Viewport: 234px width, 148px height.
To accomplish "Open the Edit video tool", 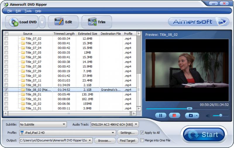I will pyautogui.click(x=63, y=22).
